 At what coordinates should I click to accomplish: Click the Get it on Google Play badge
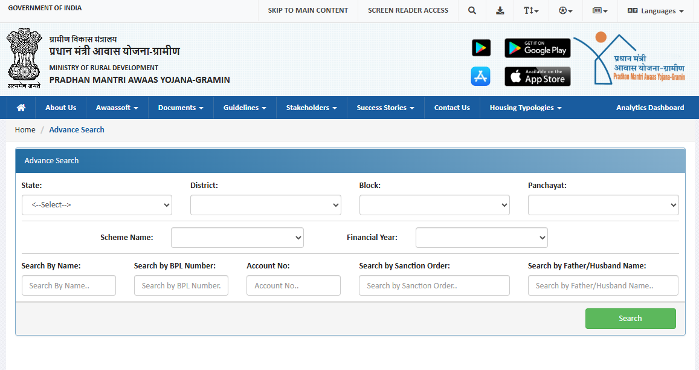(537, 48)
